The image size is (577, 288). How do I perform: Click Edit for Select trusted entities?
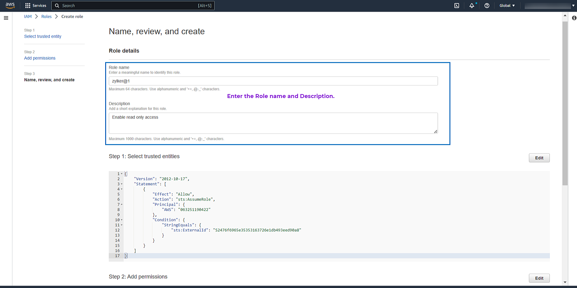539,158
